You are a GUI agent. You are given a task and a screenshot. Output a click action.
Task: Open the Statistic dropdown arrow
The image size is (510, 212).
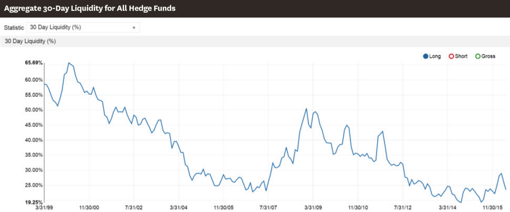click(134, 28)
